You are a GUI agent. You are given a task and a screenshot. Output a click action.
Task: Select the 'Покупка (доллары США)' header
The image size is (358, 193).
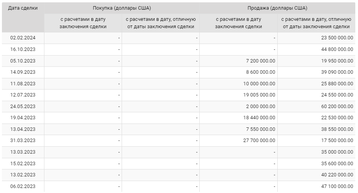coord(122,8)
